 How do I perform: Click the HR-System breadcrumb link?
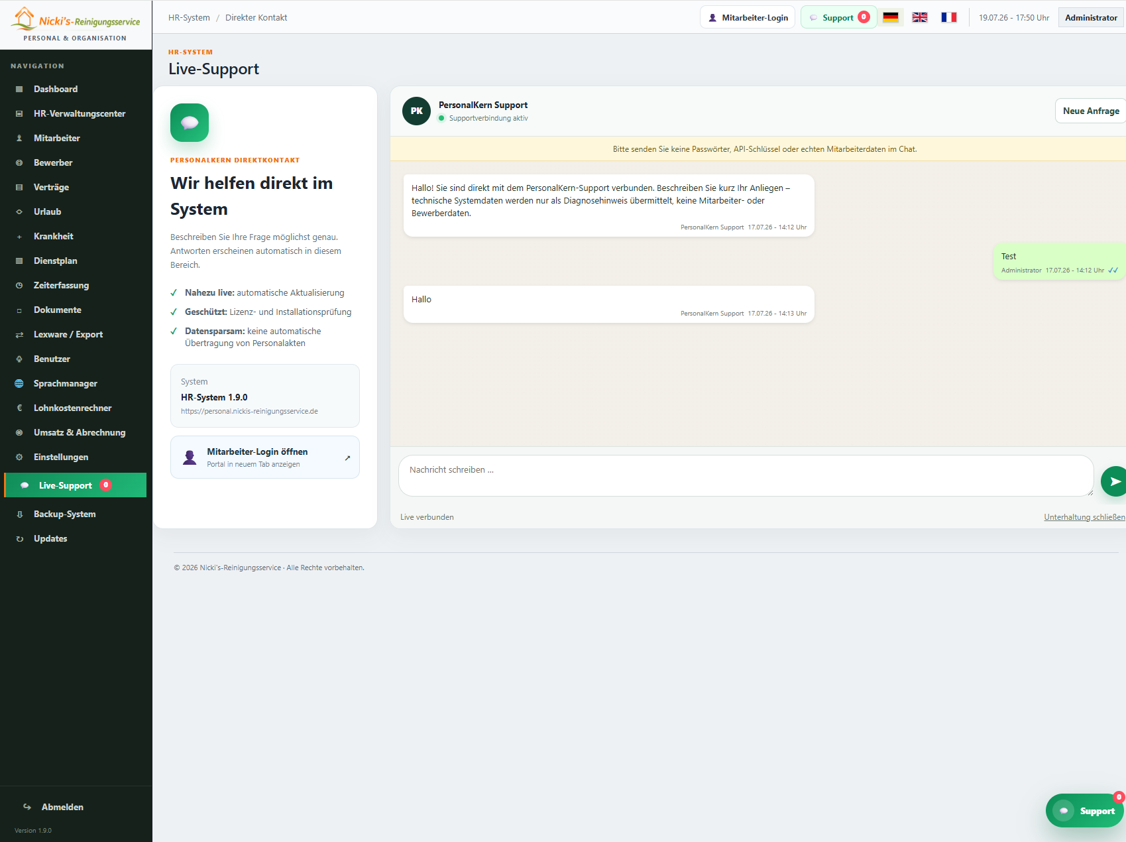(189, 17)
